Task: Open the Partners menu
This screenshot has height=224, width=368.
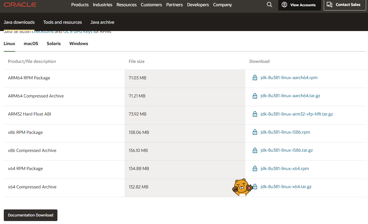Action: click(174, 5)
